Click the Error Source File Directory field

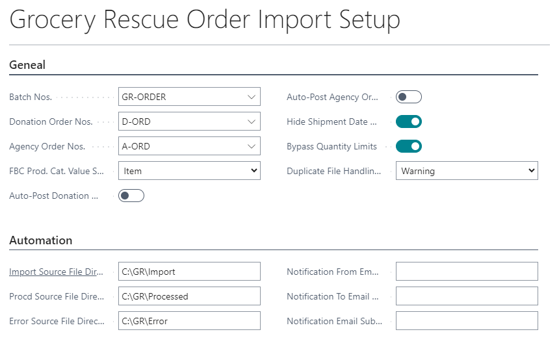pyautogui.click(x=189, y=321)
